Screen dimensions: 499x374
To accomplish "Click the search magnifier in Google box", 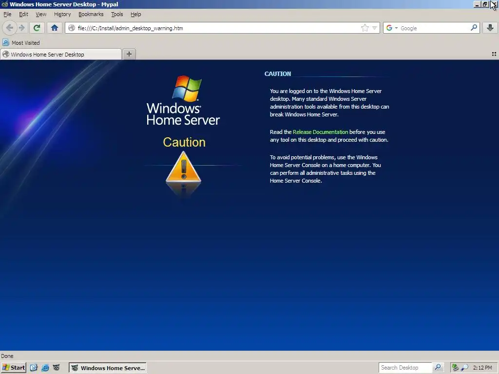I will click(x=474, y=28).
